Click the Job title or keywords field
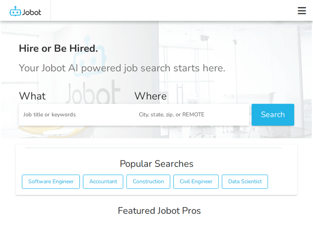 [x=76, y=115]
